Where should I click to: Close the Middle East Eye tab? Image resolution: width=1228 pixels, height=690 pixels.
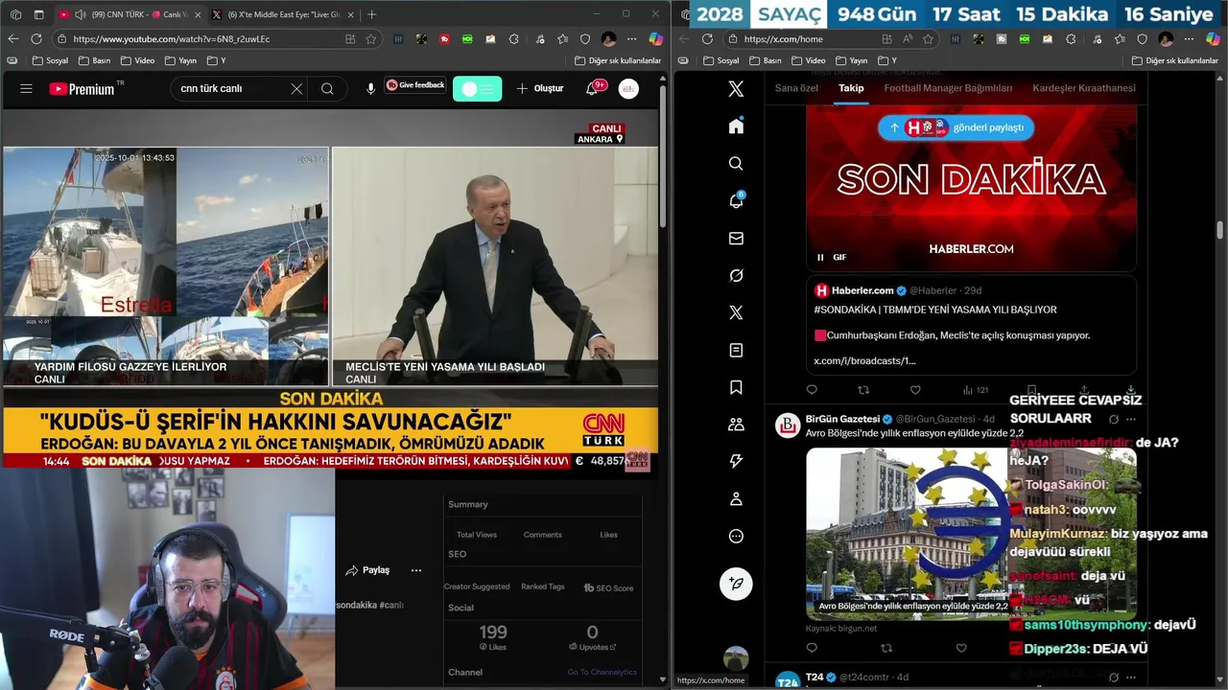350,14
